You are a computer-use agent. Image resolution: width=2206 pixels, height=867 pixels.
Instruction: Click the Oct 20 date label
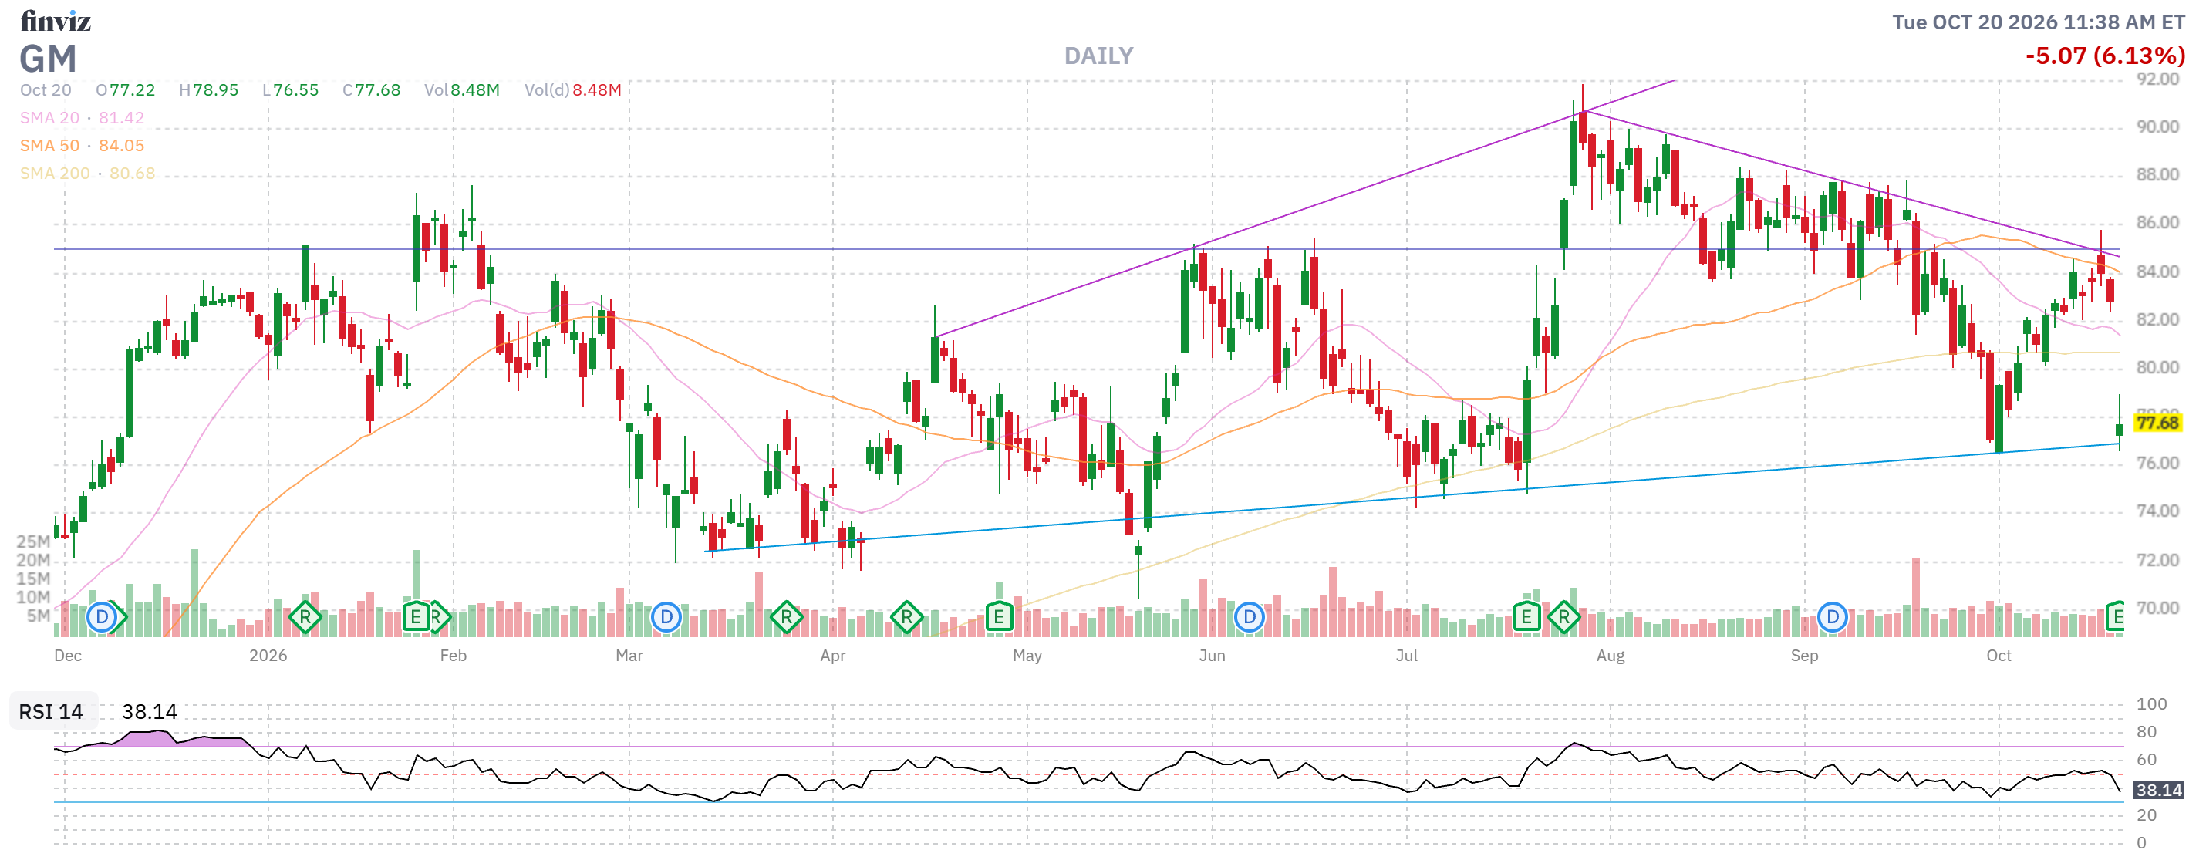click(46, 90)
